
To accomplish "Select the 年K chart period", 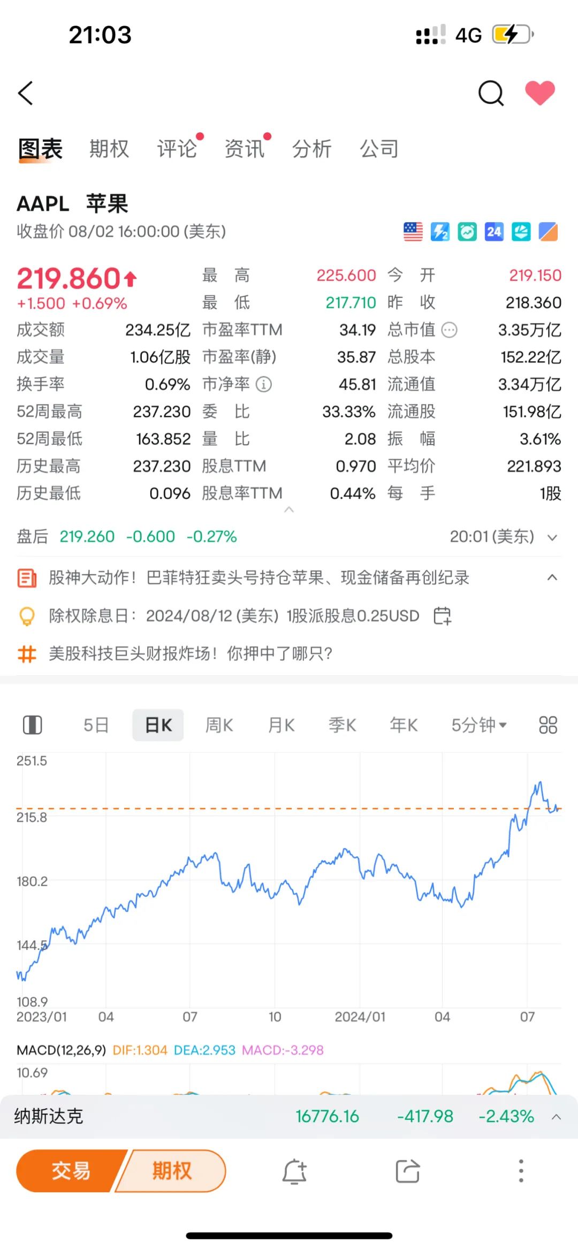I will pos(404,725).
